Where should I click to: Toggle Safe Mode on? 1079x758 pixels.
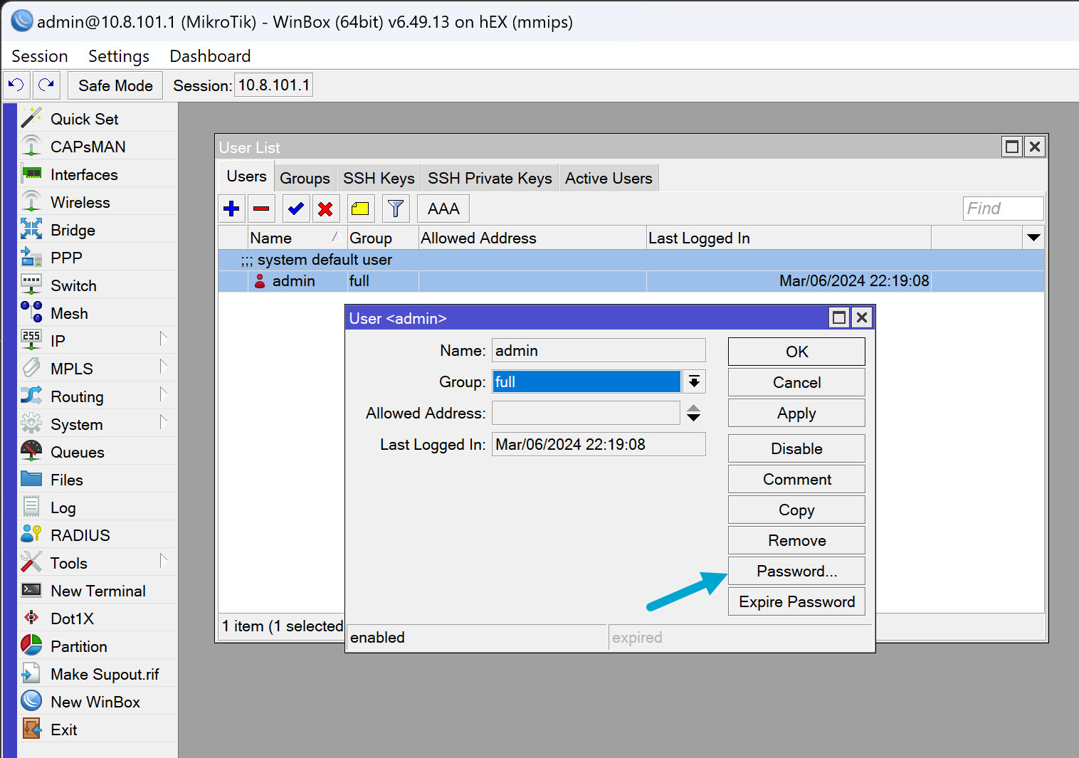coord(115,85)
